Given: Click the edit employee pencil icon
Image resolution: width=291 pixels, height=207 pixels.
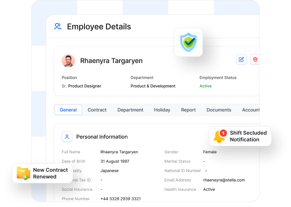Looking at the screenshot, I should point(241,59).
